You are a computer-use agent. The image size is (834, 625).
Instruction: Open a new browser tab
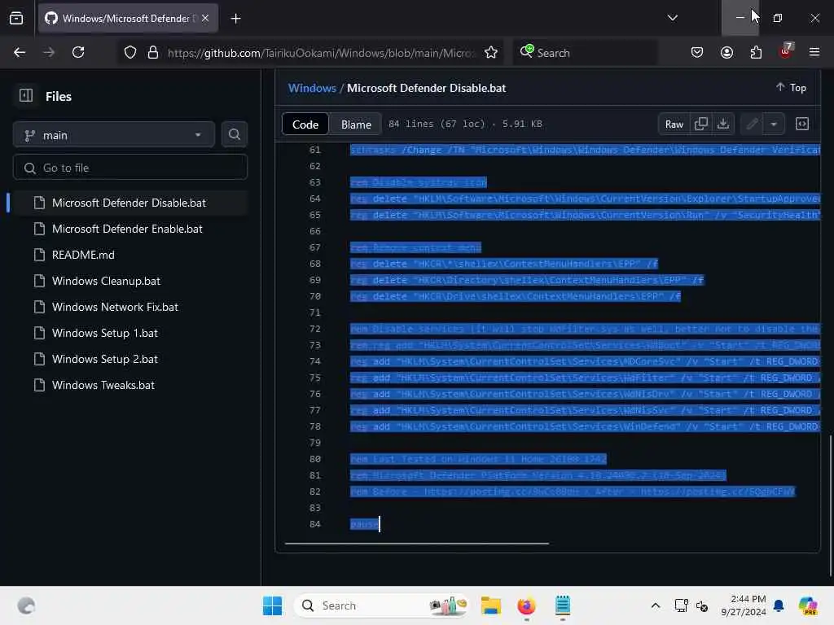pos(235,19)
